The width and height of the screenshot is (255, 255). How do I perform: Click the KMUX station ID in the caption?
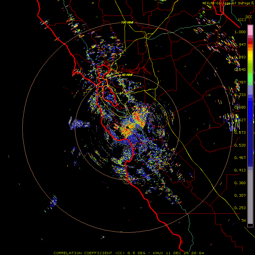point(158,253)
